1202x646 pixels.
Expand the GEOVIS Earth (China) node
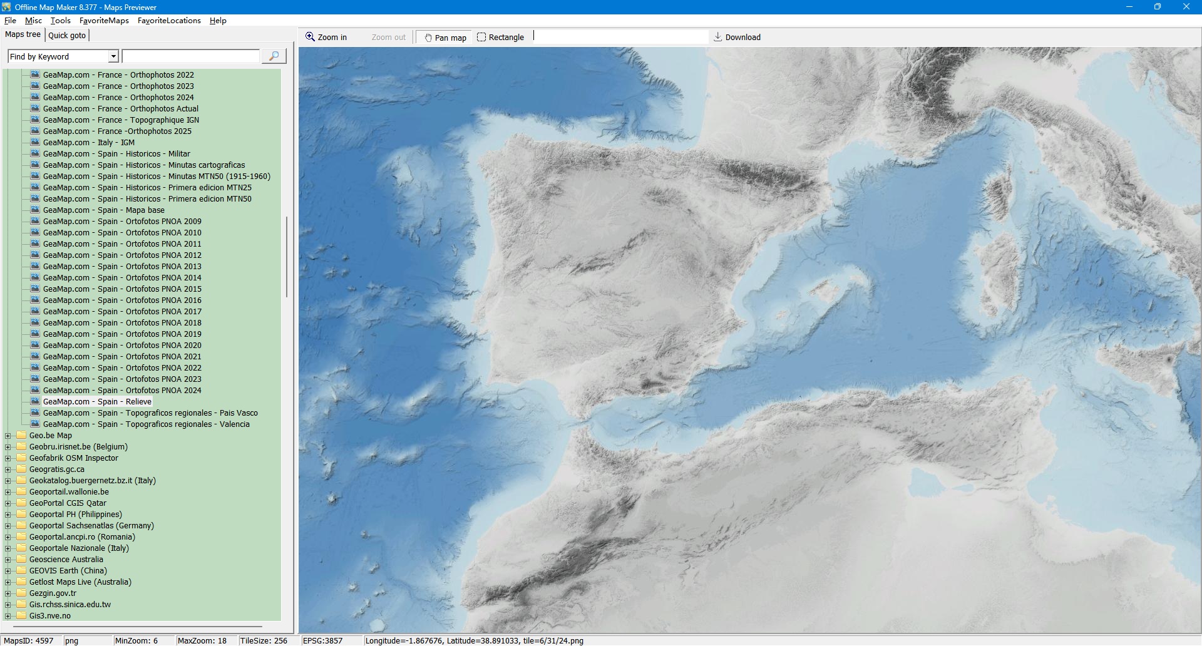click(8, 571)
